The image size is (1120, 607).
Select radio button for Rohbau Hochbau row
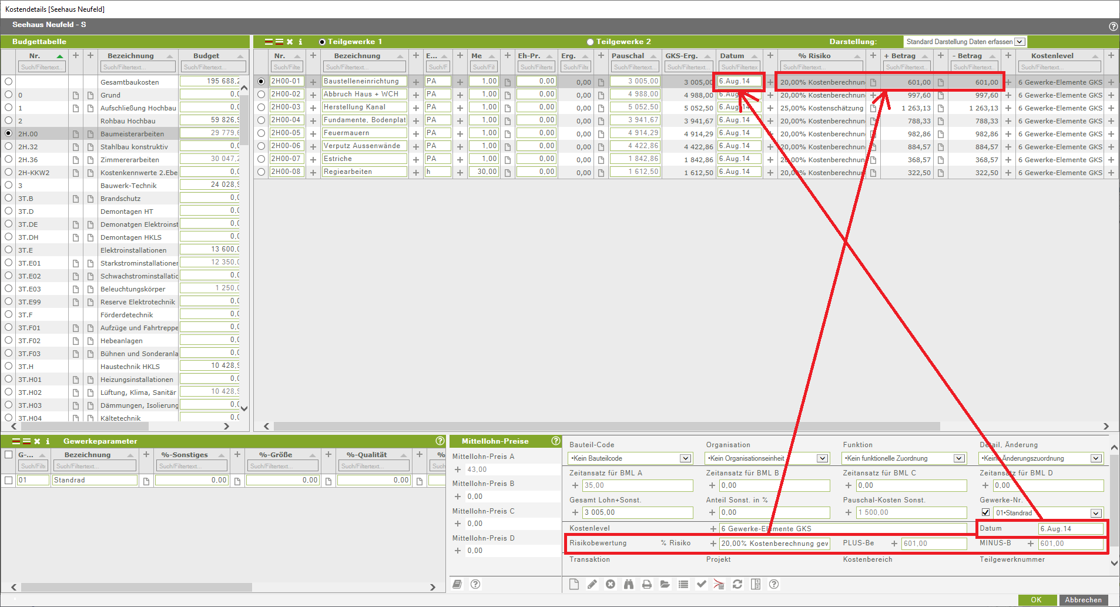point(8,120)
